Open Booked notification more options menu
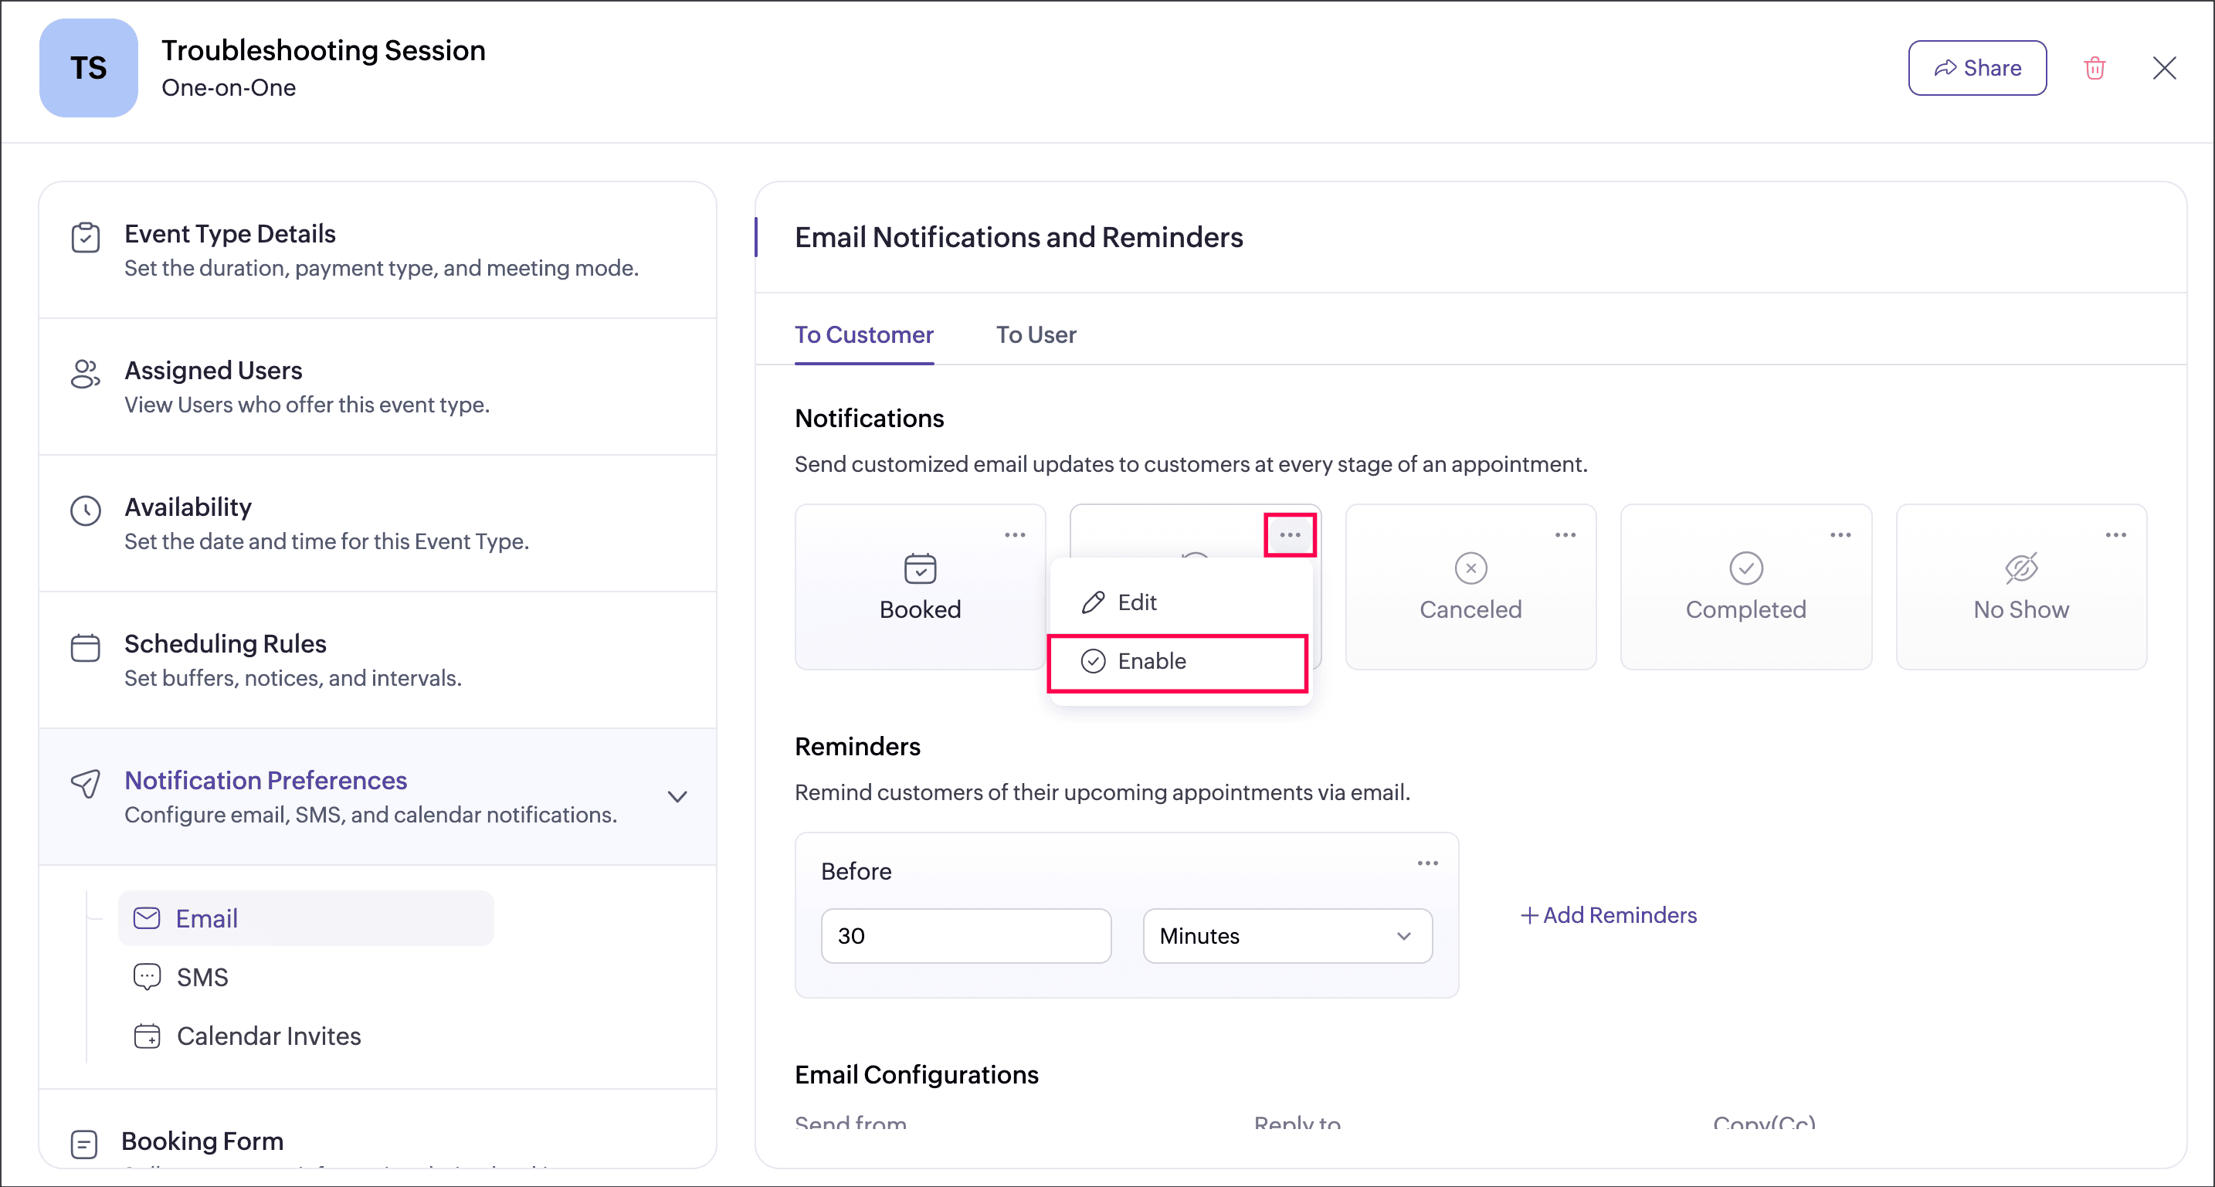Viewport: 2215px width, 1187px height. (x=1015, y=534)
